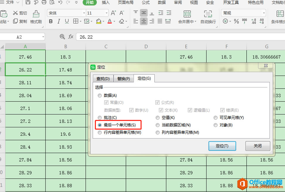
Task: Close the 定位 dialog with X
Action: [x=266, y=66]
